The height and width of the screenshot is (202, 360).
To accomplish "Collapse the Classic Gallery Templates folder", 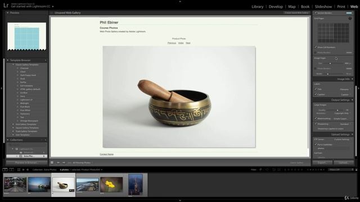I will point(13,65).
